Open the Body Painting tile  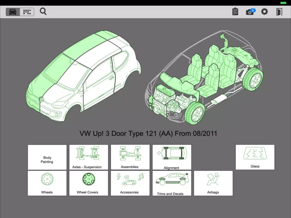point(47,157)
